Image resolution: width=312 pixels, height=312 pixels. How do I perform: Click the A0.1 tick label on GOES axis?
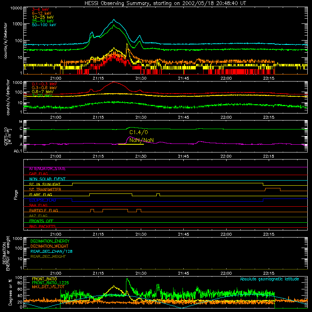18,151
